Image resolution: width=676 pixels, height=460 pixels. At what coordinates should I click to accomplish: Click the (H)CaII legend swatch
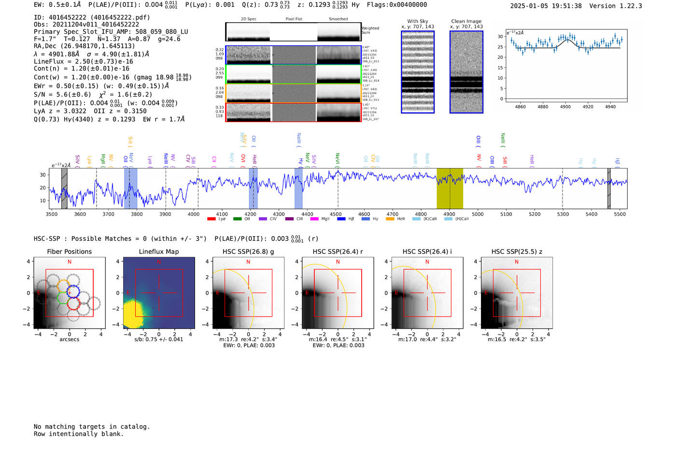coord(448,219)
